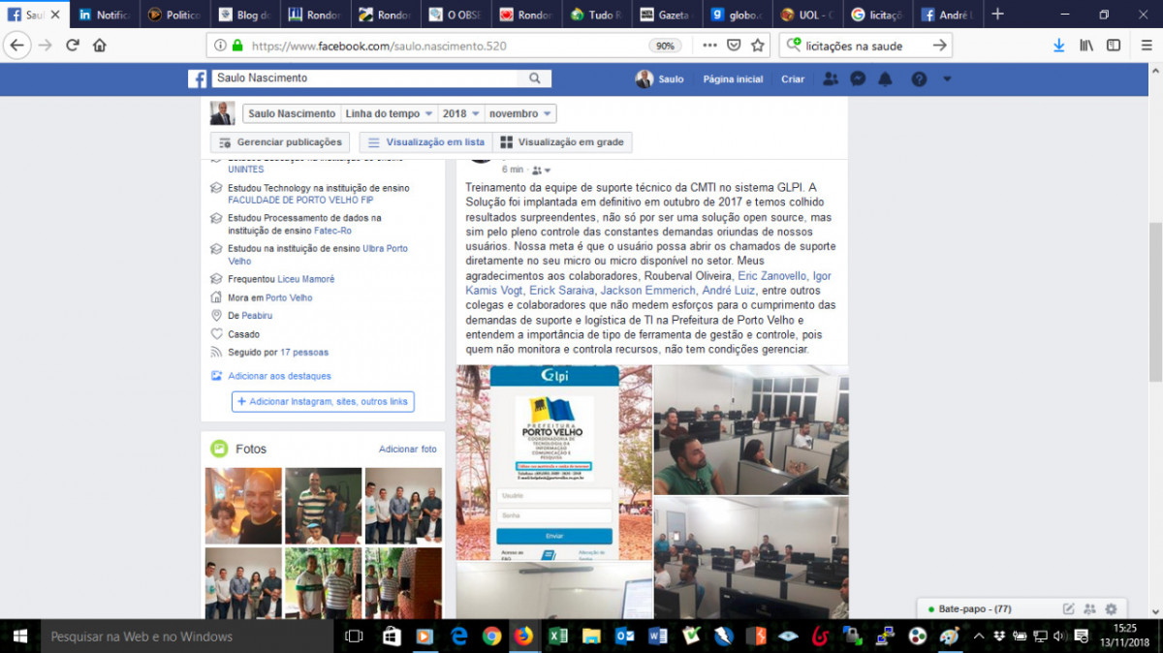1163x653 pixels.
Task: Click the Facebook search field
Action: coord(365,78)
